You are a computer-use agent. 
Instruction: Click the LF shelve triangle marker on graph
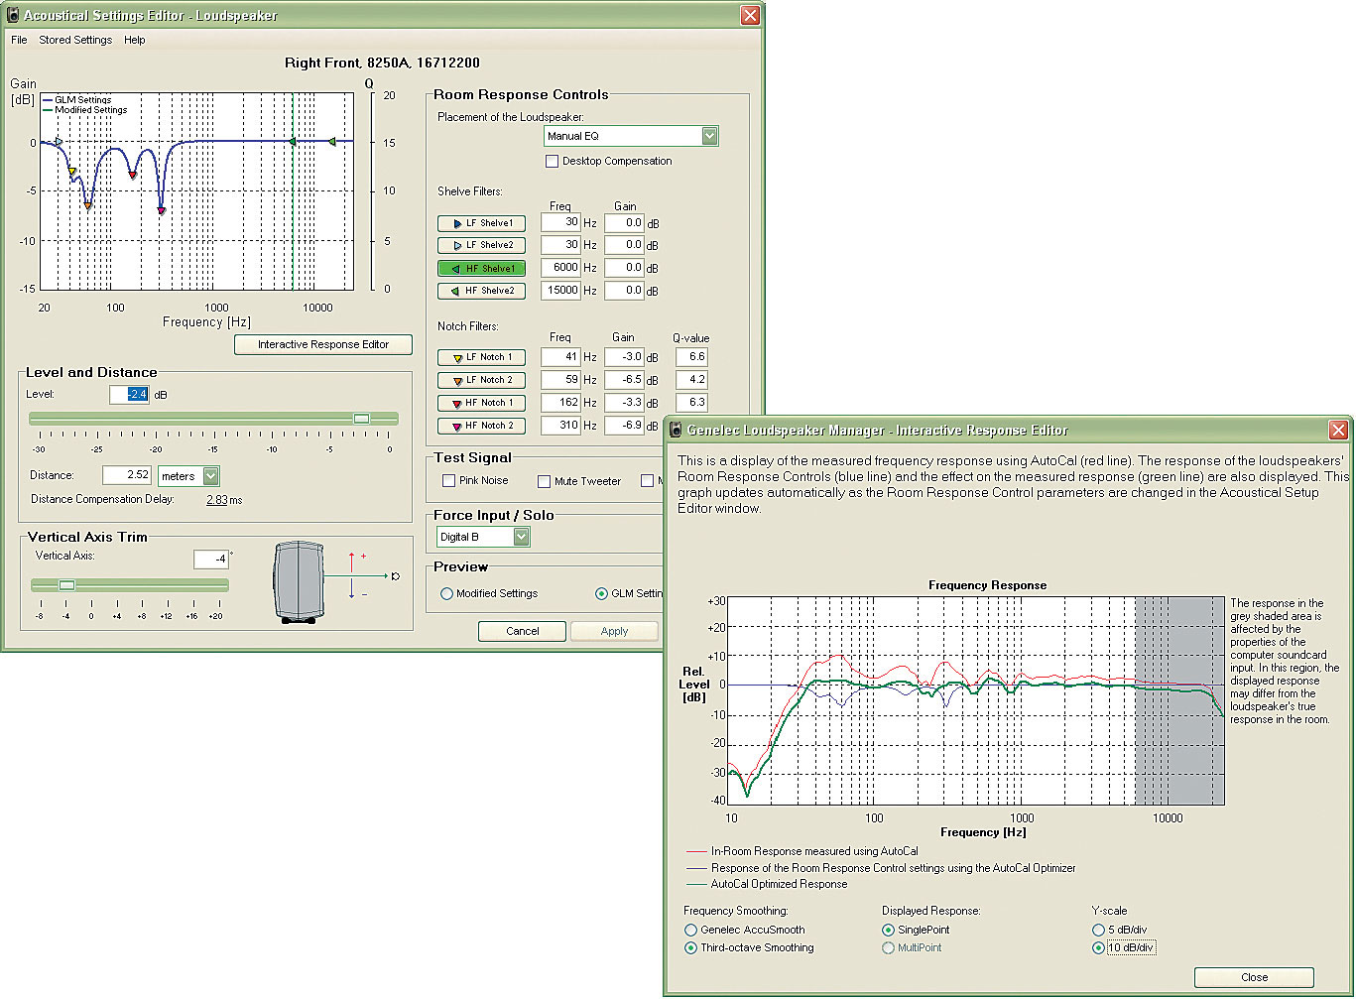[59, 142]
